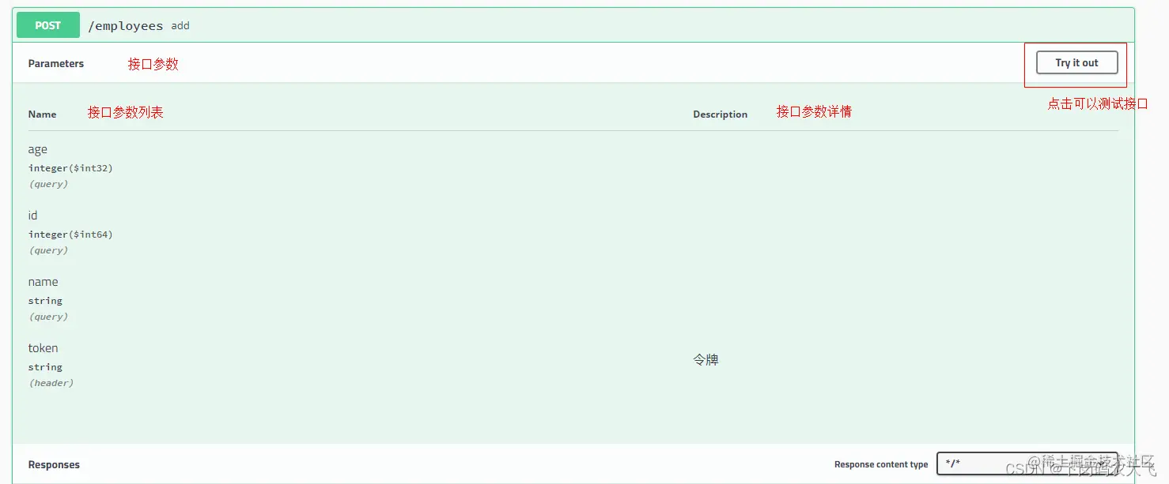Click the string type under name

coord(45,301)
